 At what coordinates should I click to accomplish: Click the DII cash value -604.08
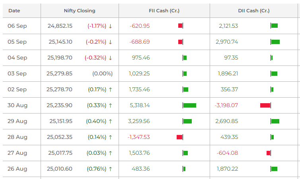tap(227, 153)
